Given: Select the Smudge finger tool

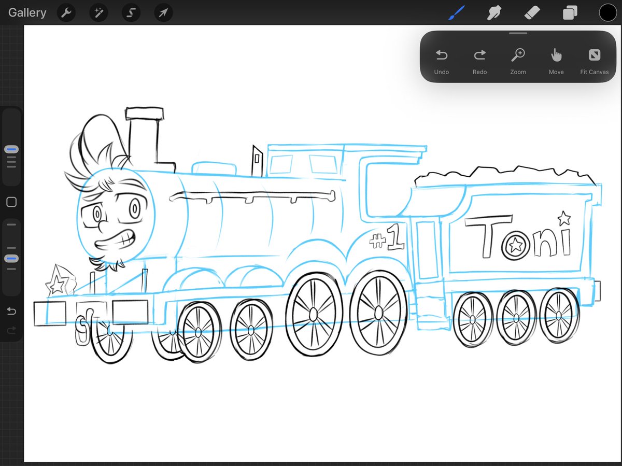Looking at the screenshot, I should (x=494, y=12).
